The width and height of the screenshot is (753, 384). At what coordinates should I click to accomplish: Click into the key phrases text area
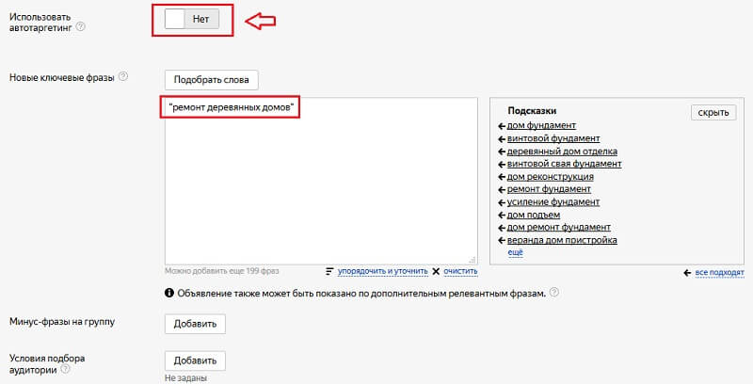[321, 181]
